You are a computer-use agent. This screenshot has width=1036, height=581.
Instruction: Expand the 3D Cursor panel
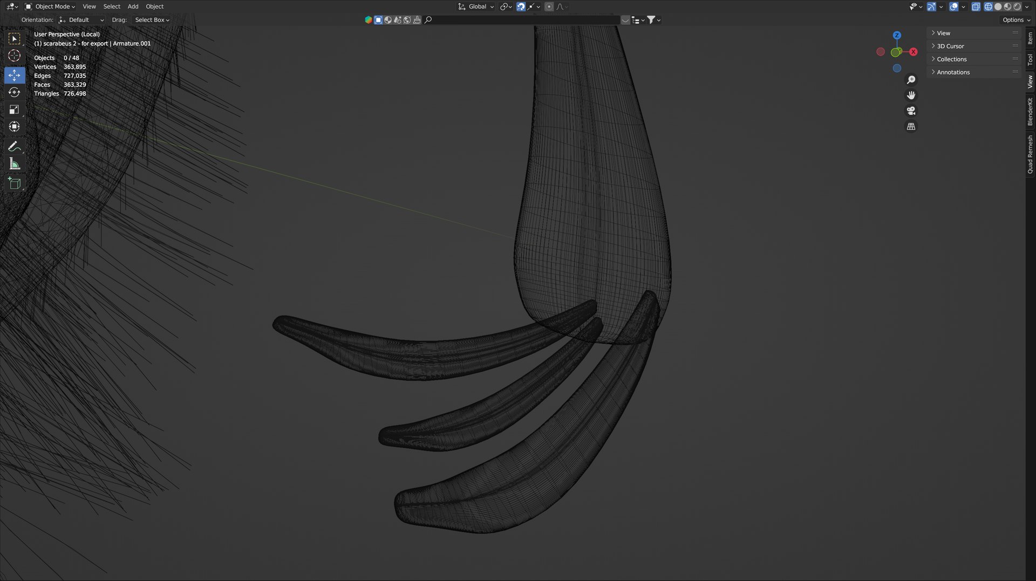click(974, 46)
